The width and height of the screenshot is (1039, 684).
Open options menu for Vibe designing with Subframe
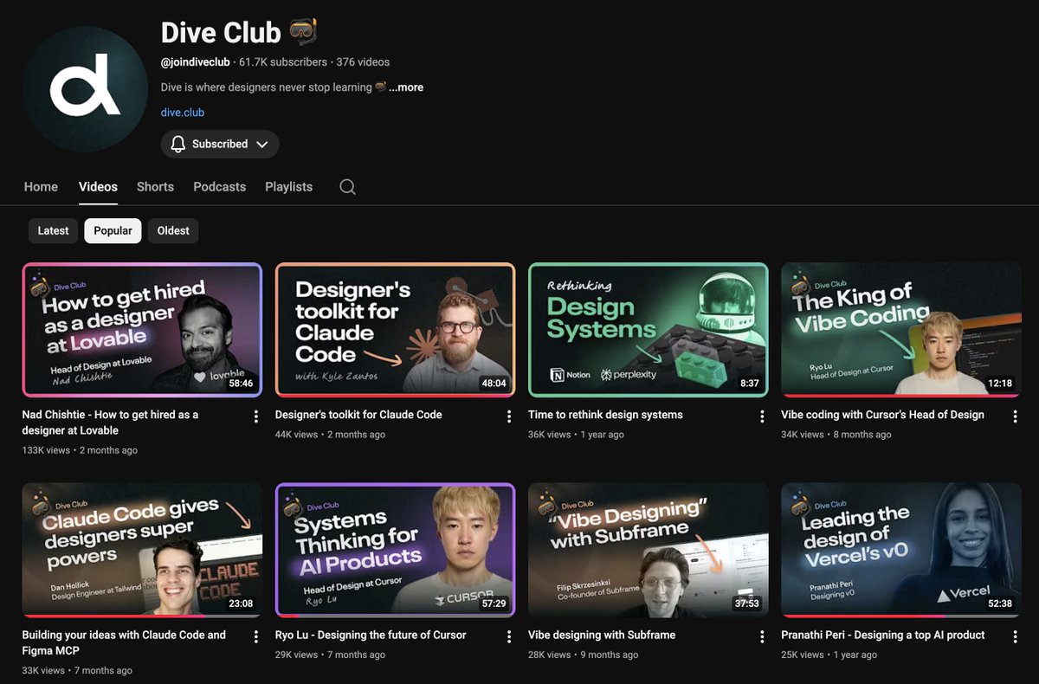(x=762, y=636)
